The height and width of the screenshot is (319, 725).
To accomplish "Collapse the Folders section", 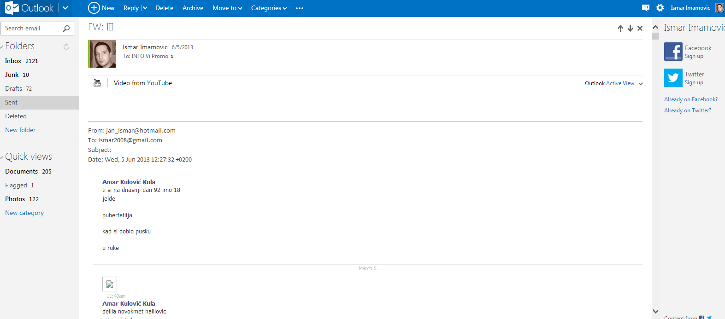I will tap(2, 46).
